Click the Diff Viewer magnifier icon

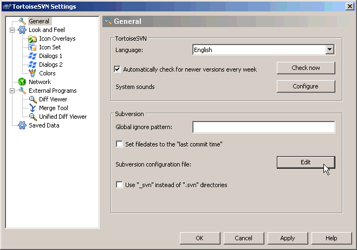point(33,99)
